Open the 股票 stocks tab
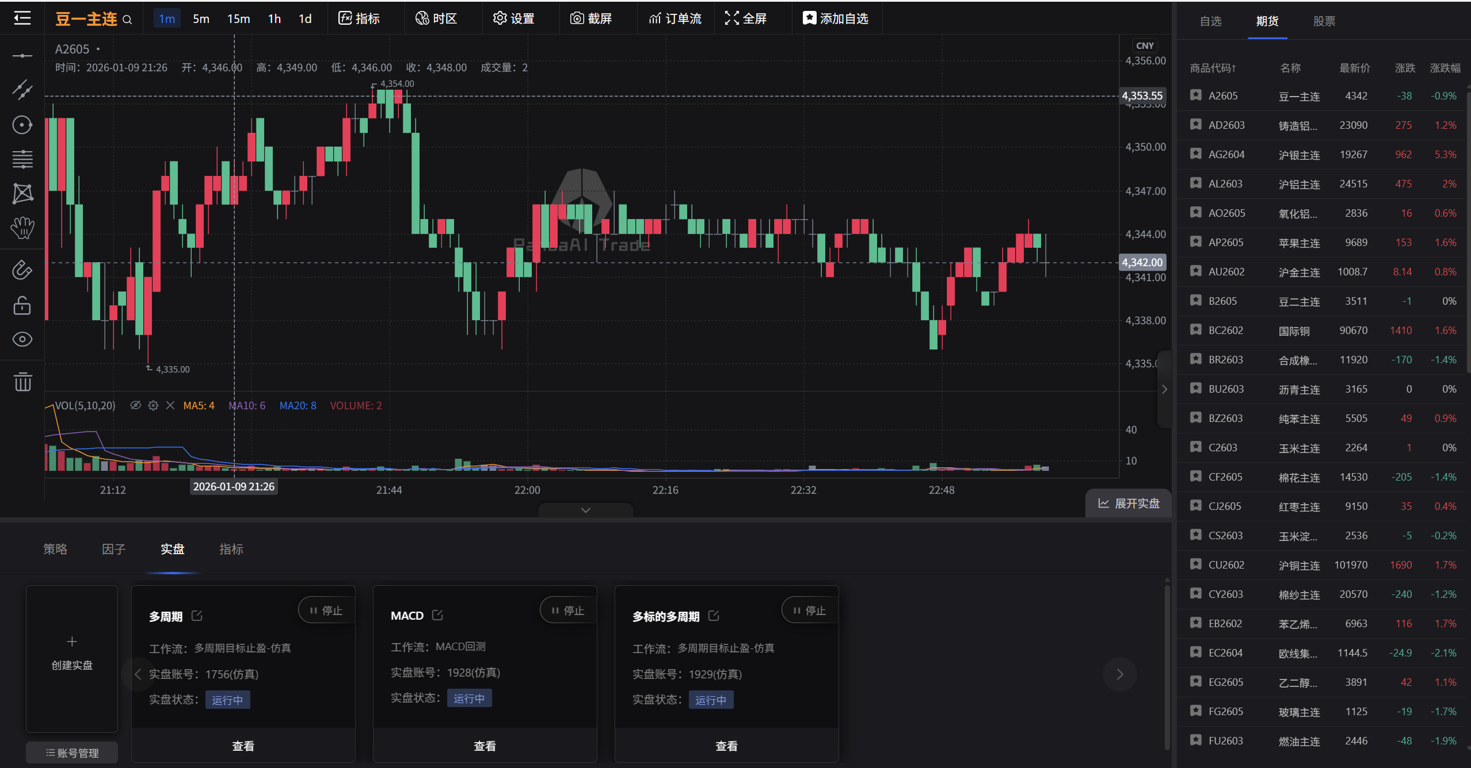Viewport: 1471px width, 768px height. click(x=1324, y=21)
